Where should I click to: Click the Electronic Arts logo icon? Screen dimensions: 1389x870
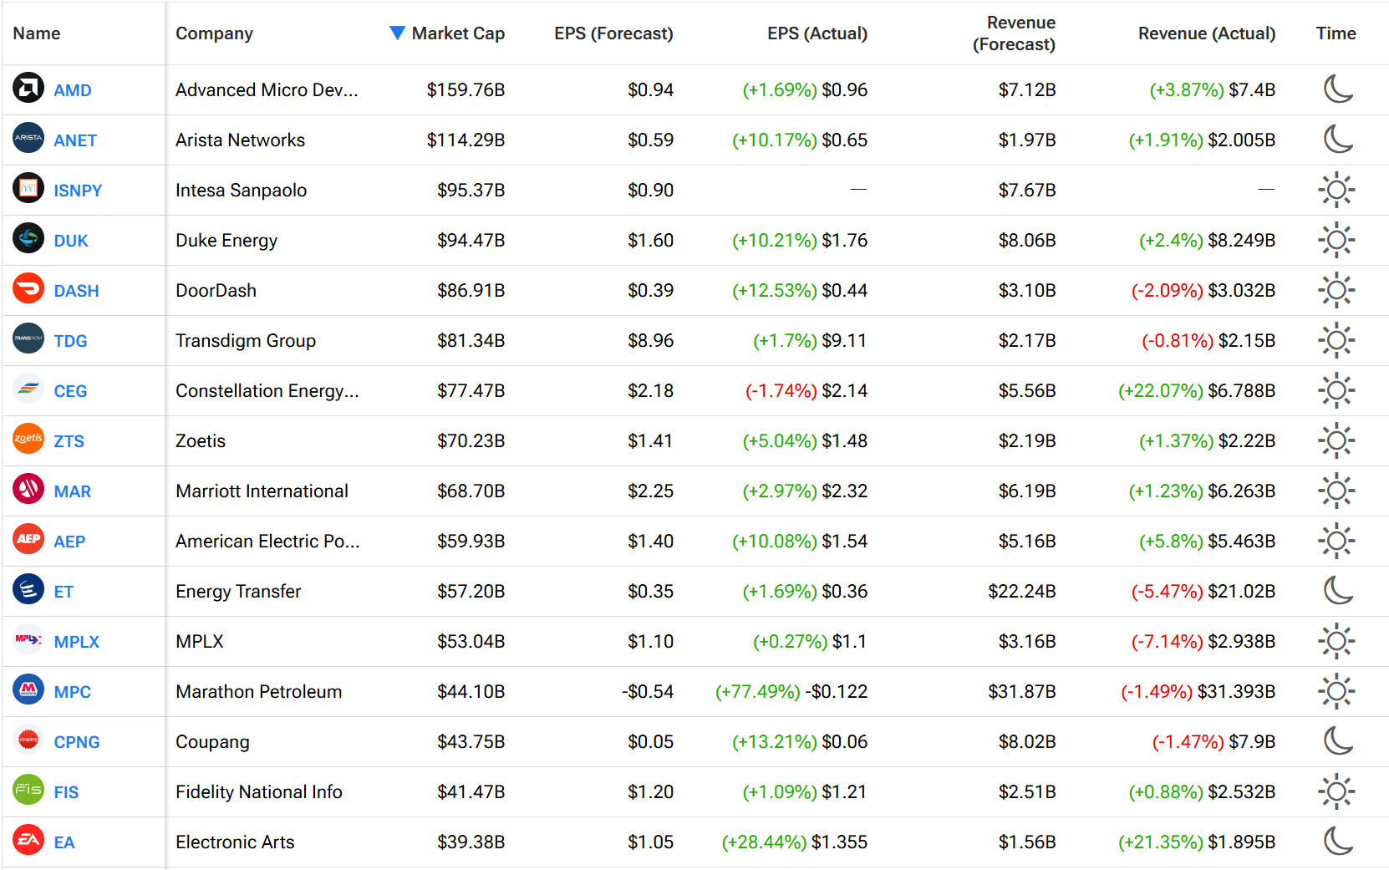pyautogui.click(x=28, y=840)
